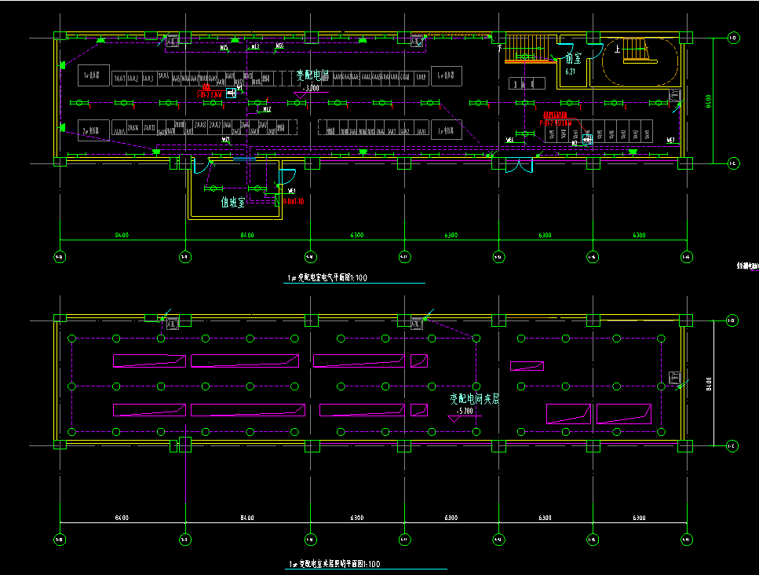The height and width of the screenshot is (575, 759).
Task: Click the cyan device box below P-BF-2
Action: 587,140
